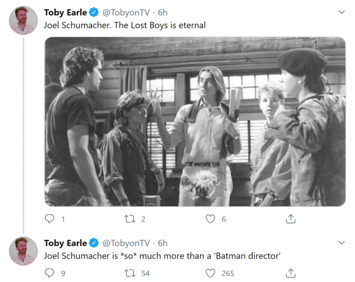Image resolution: width=355 pixels, height=282 pixels.
Task: Click @TobyonTV handle on first tweet
Action: (x=127, y=12)
